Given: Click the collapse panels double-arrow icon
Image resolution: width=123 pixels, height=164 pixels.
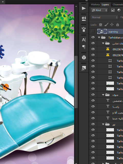Looking at the screenshot, I should pyautogui.click(x=87, y=1).
